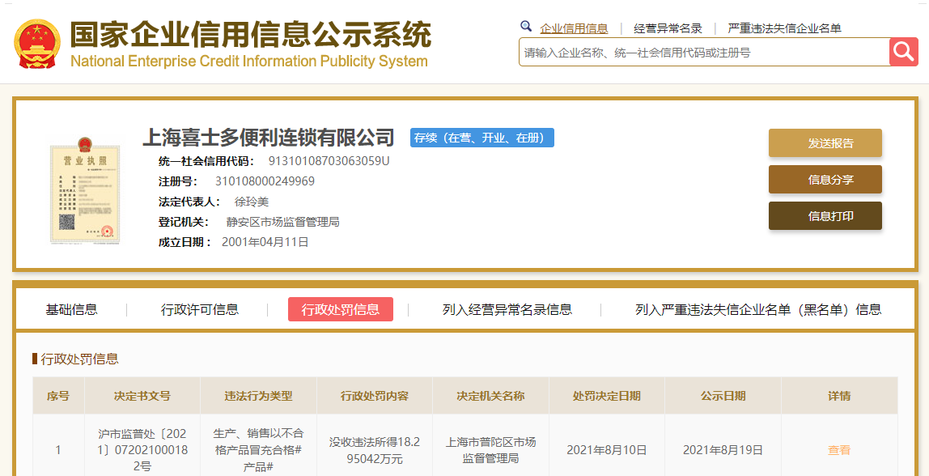Switch to the 行政许可信息 tab
Viewport: 929px width, 476px height.
pos(200,309)
